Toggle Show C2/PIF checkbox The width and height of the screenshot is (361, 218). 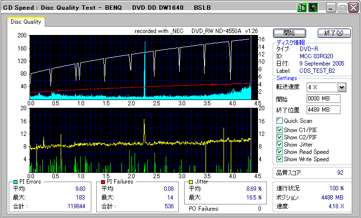(x=279, y=137)
